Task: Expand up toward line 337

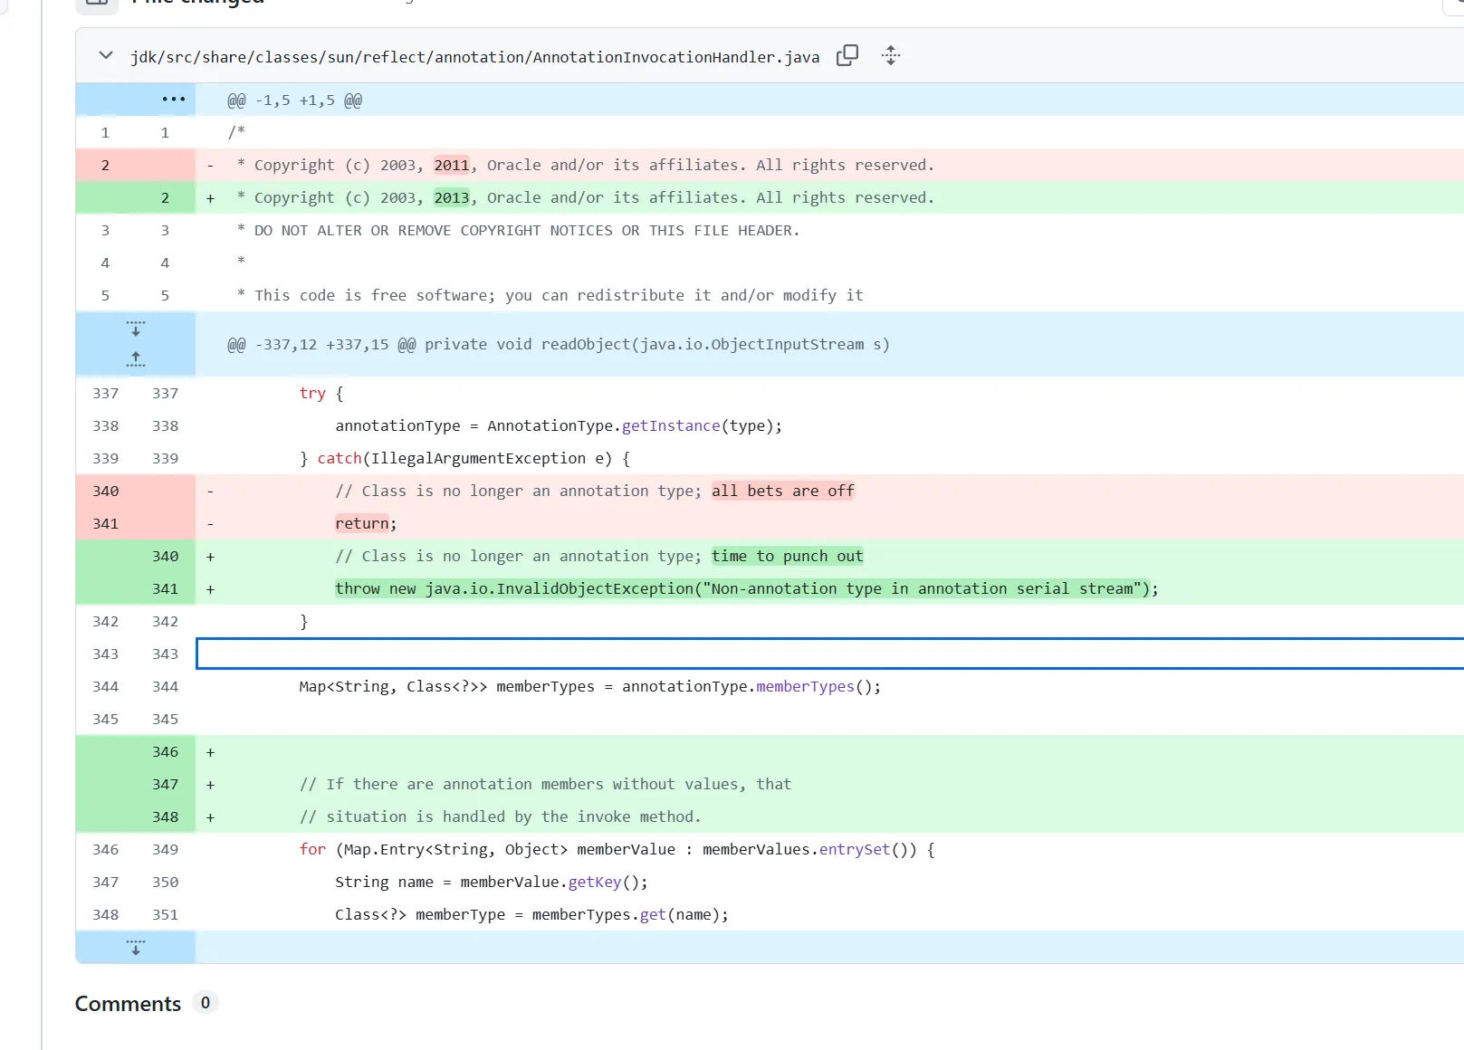Action: [x=136, y=359]
